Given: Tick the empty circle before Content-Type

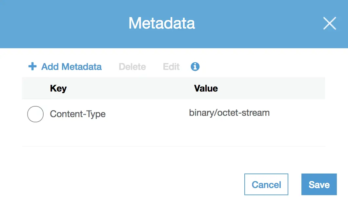Looking at the screenshot, I should (x=35, y=114).
